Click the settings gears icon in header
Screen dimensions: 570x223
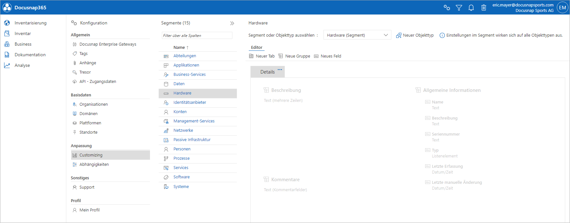tap(447, 8)
